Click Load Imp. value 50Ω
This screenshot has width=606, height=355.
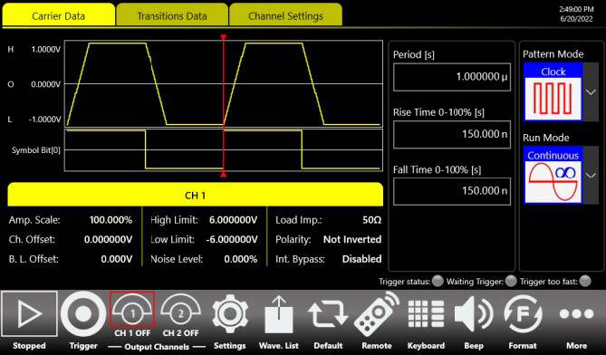tap(371, 220)
